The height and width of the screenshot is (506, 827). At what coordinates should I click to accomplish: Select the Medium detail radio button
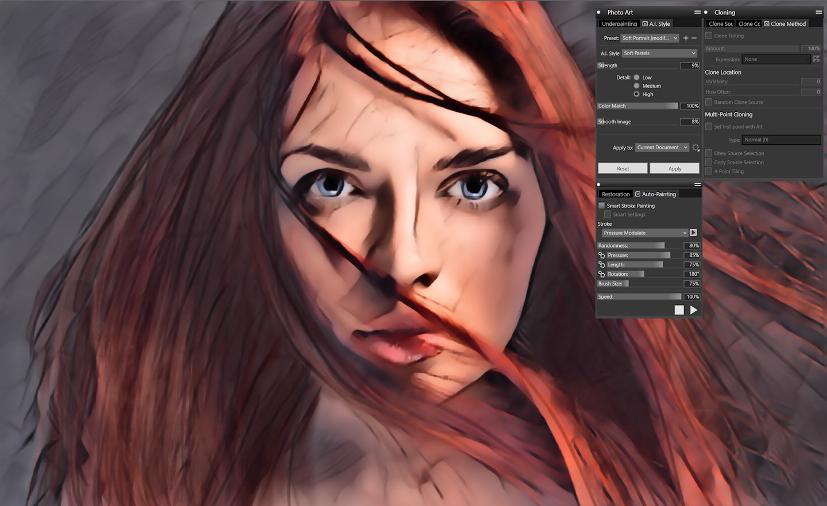click(636, 86)
